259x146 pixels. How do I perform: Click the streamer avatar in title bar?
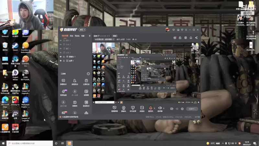pyautogui.click(x=167, y=30)
